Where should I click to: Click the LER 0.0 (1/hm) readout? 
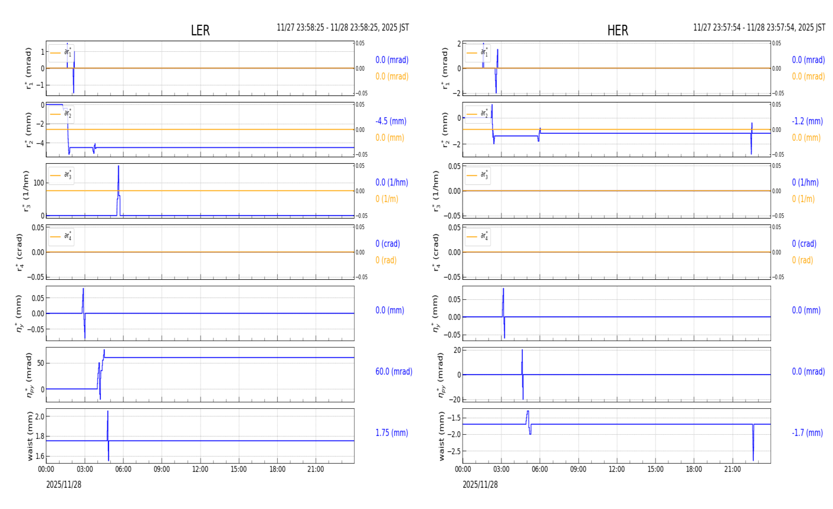[392, 183]
